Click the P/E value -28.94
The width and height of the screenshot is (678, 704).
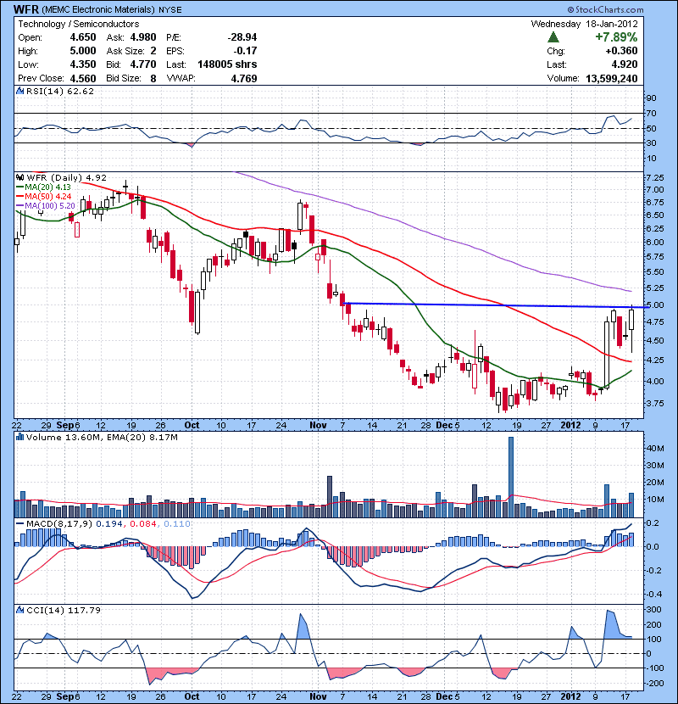point(242,37)
